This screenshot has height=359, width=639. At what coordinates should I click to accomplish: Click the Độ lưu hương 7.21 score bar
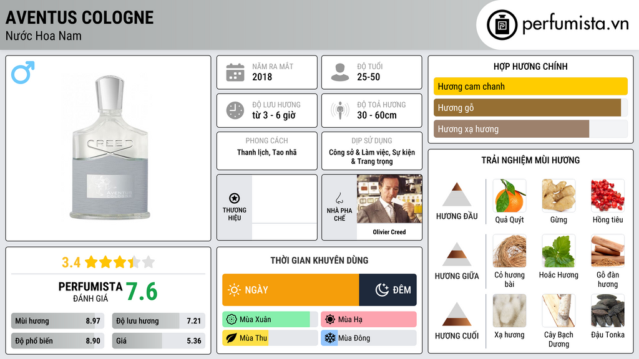[x=159, y=321]
